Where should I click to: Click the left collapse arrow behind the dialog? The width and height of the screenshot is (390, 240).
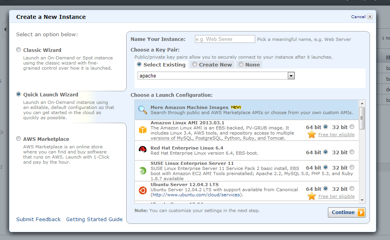point(5,30)
